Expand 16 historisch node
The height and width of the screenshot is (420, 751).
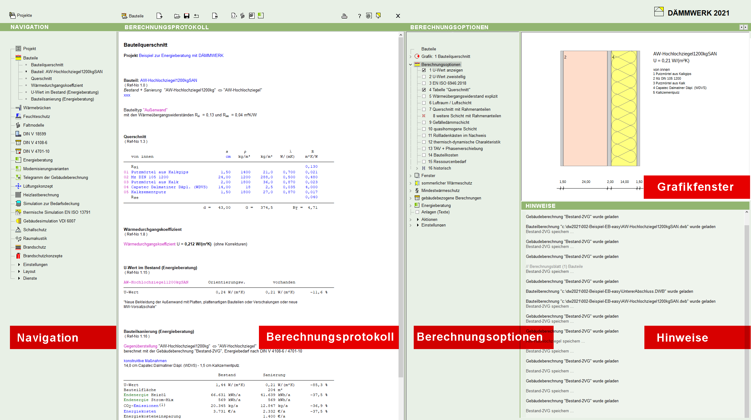[417, 168]
